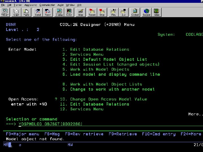Open the Edit menu
Image resolution: width=203 pixels, height=152 pixels.
[x=9, y=5]
